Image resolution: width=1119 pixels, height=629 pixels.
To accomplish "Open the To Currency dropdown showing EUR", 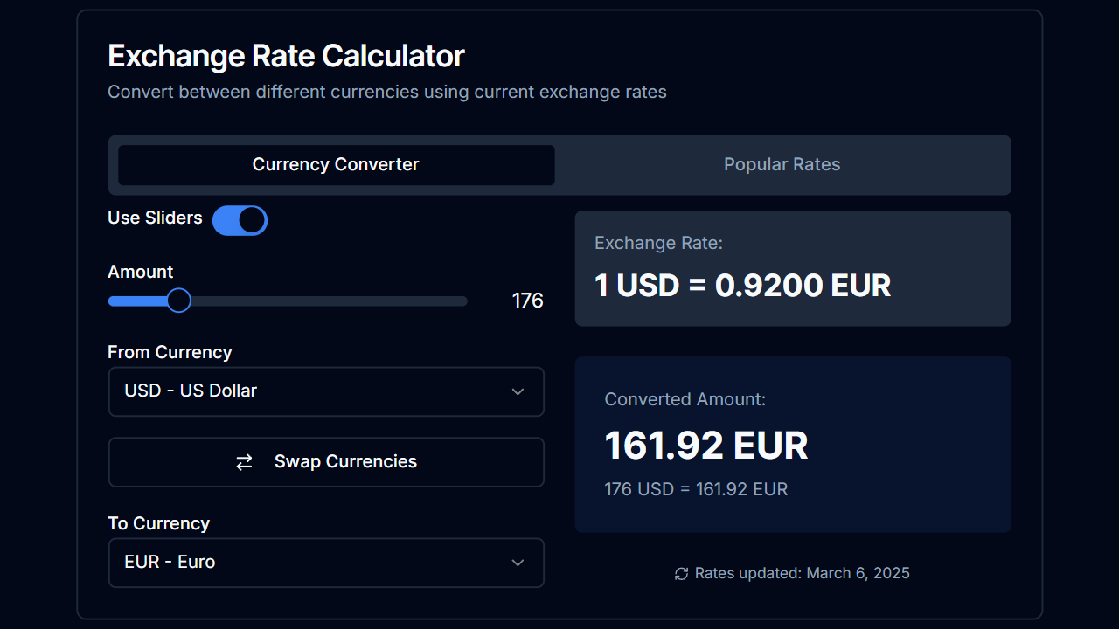I will pos(326,563).
